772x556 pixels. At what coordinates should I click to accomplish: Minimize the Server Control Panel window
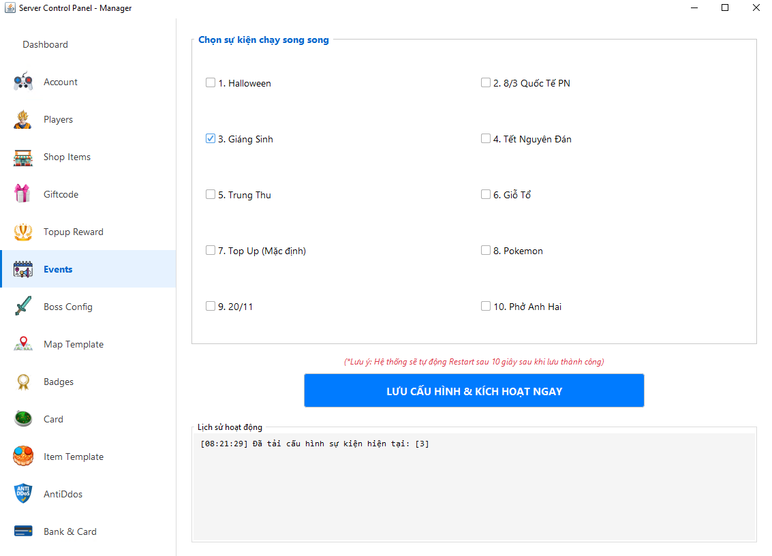694,8
